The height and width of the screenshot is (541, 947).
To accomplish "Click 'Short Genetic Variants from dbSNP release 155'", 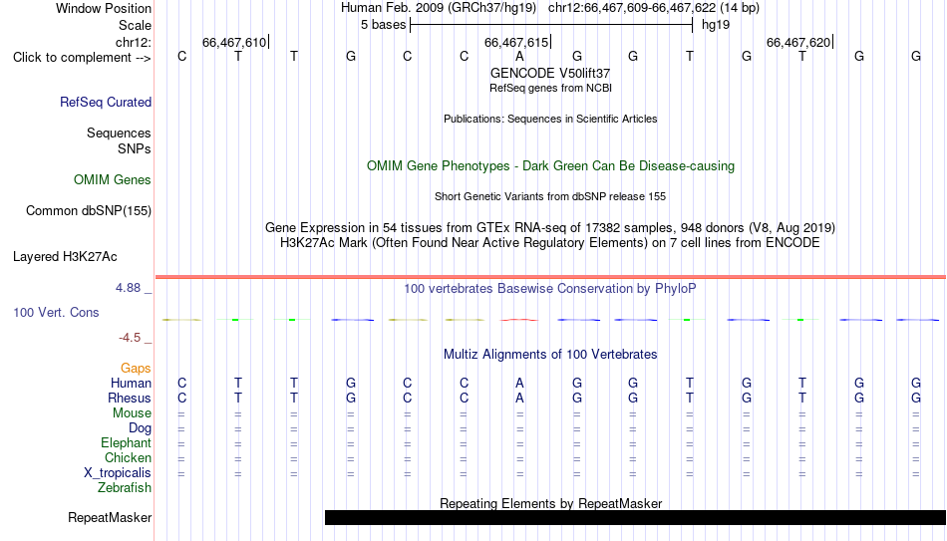I will point(550,197).
